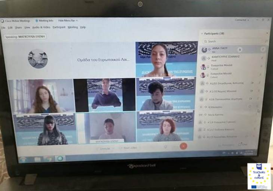
Task: Expand the Connected status dropdown
Action: click(x=242, y=20)
